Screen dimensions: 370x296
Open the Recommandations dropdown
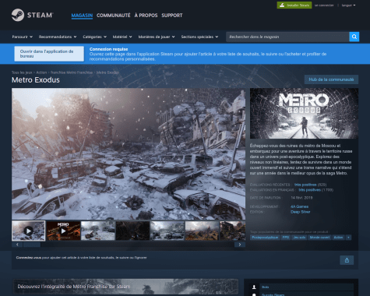click(x=58, y=37)
